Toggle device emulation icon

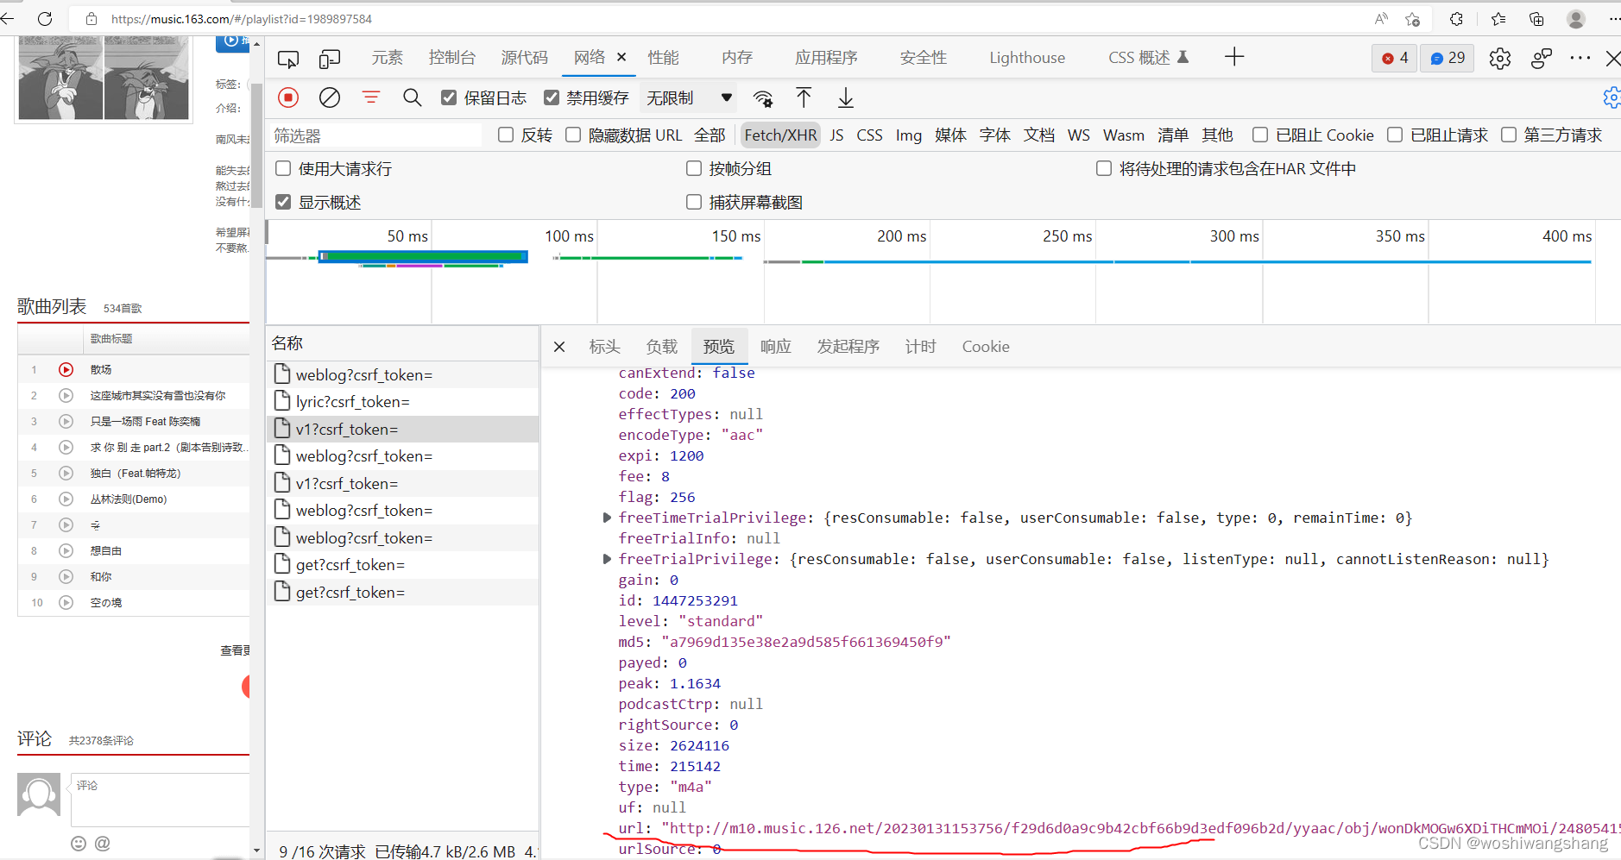click(329, 58)
